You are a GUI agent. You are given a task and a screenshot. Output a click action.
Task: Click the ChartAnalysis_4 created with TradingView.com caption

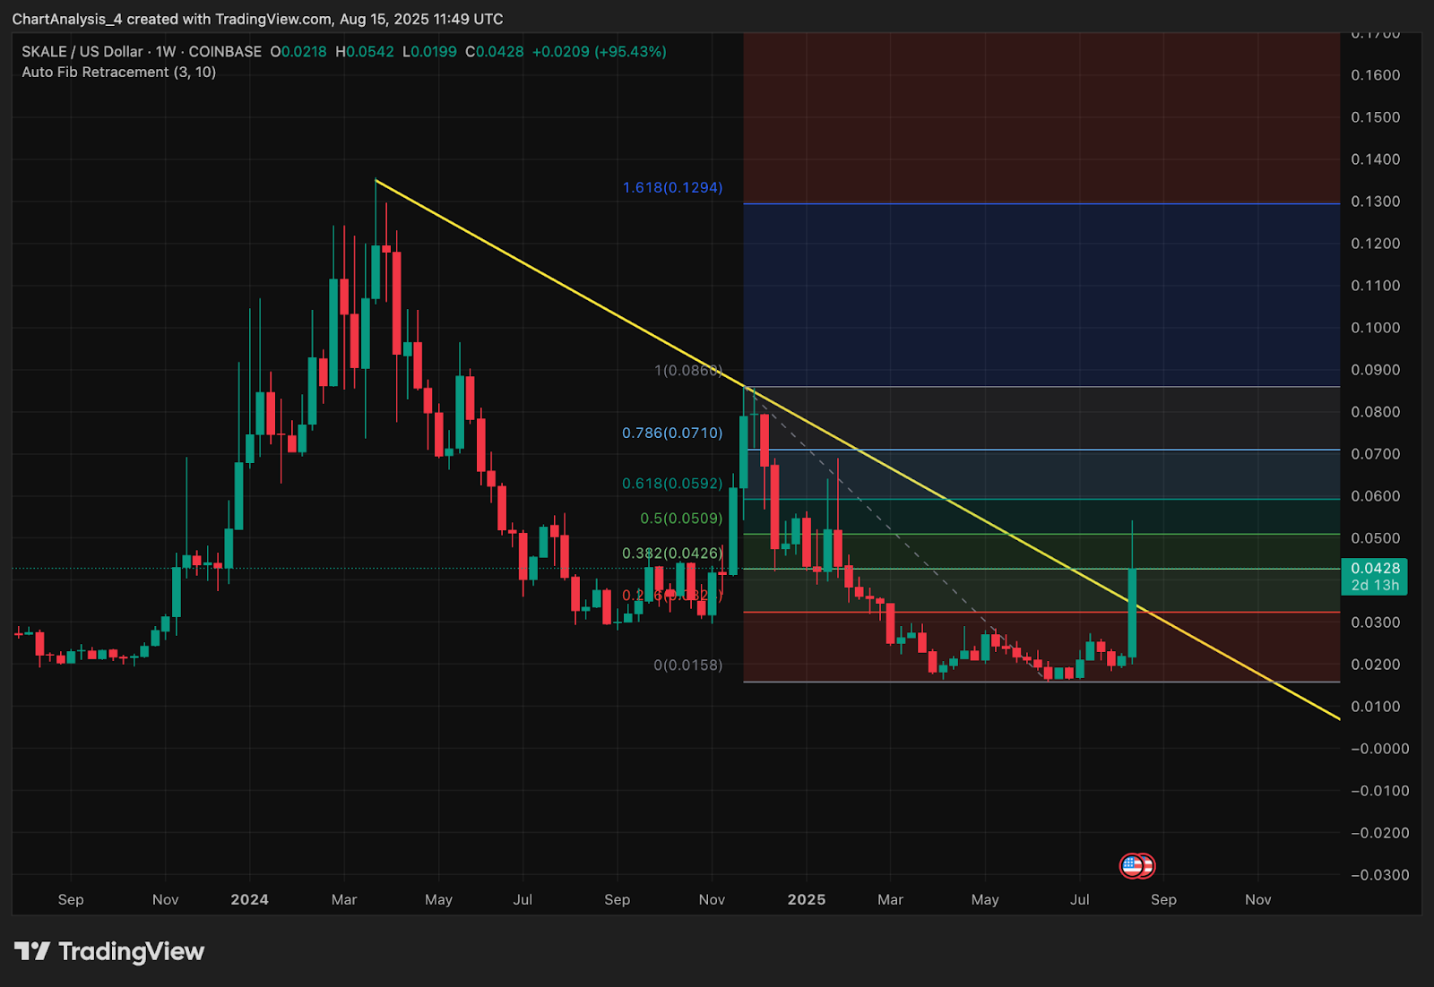(257, 19)
